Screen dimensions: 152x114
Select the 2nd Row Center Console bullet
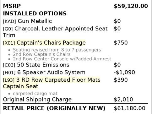[62, 59]
